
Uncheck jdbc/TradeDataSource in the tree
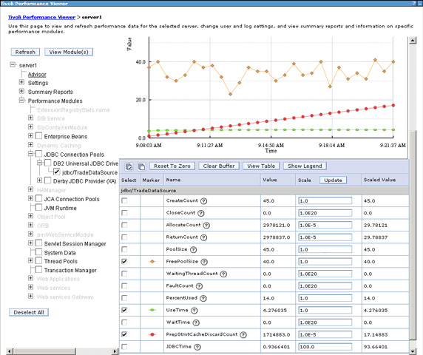tap(57, 172)
